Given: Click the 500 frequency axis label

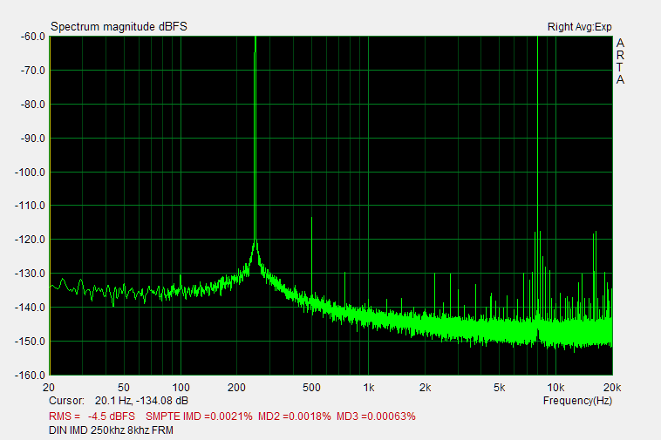Looking at the screenshot, I should (311, 388).
